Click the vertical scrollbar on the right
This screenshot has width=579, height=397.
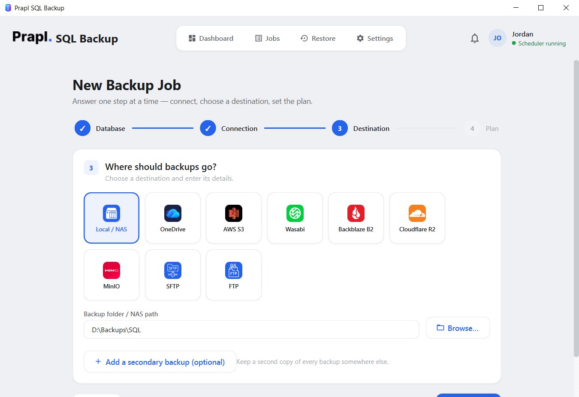pyautogui.click(x=576, y=208)
